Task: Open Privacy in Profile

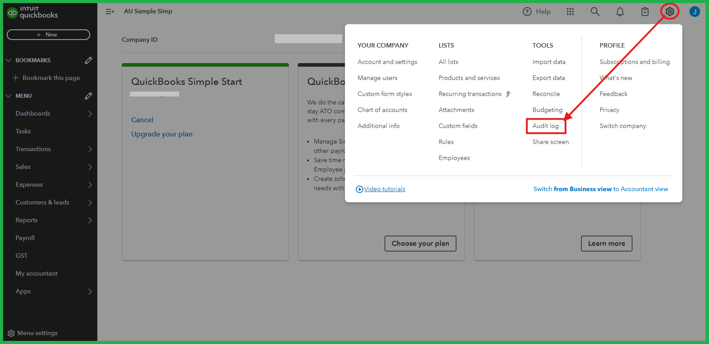Action: (609, 110)
